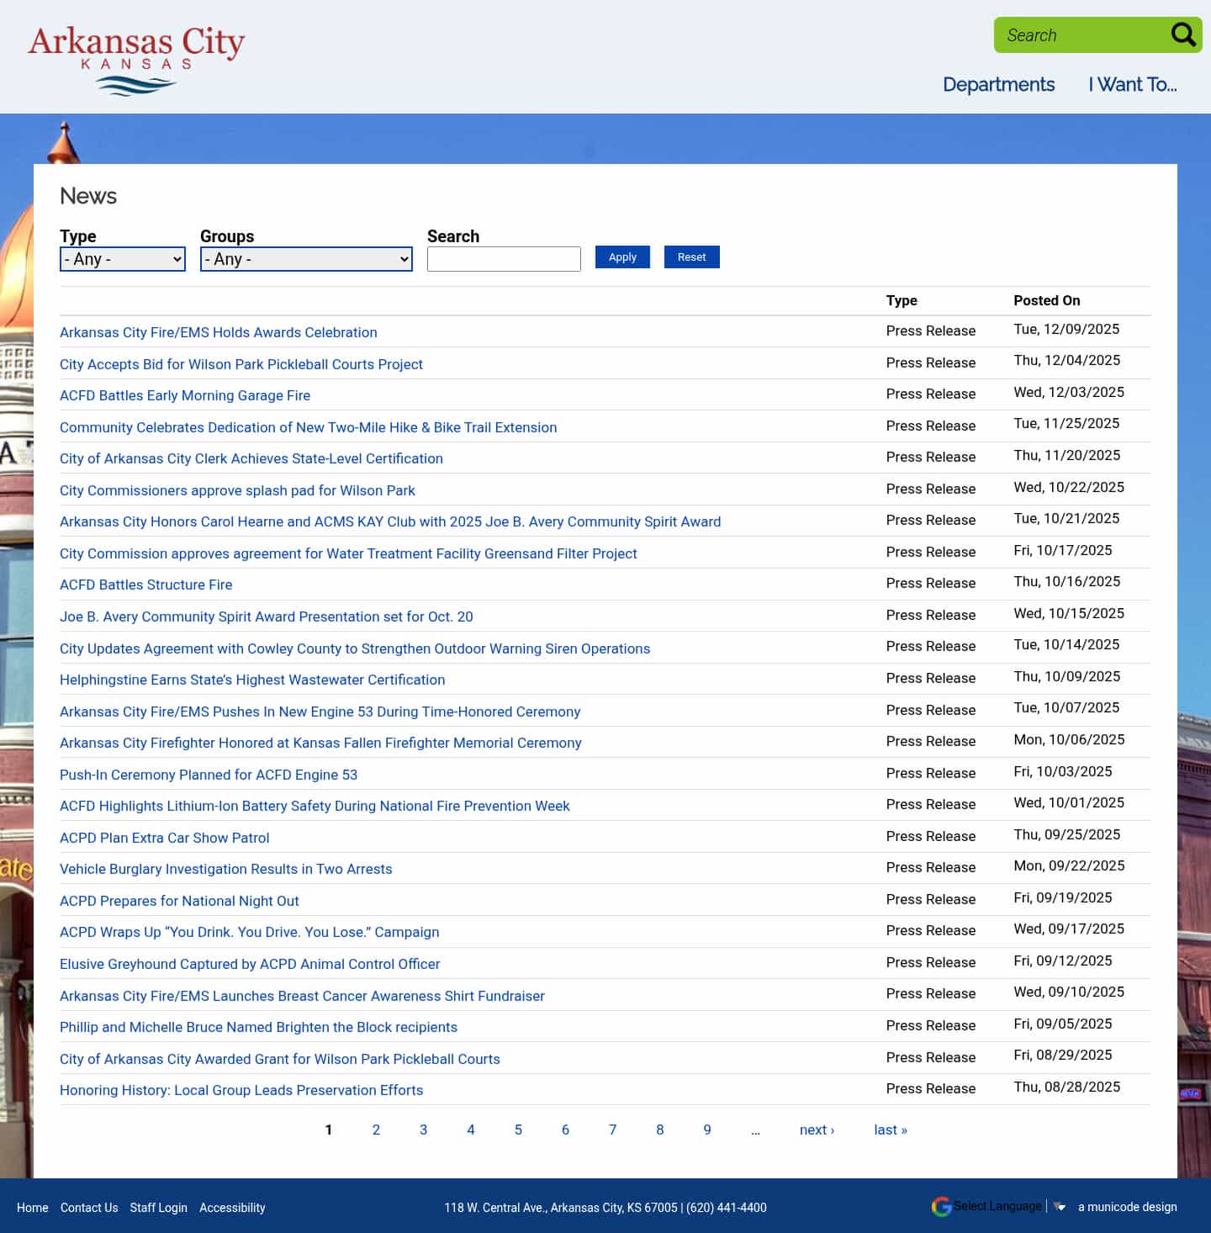This screenshot has height=1233, width=1211.
Task: Open the Type dropdown filter
Action: click(122, 259)
